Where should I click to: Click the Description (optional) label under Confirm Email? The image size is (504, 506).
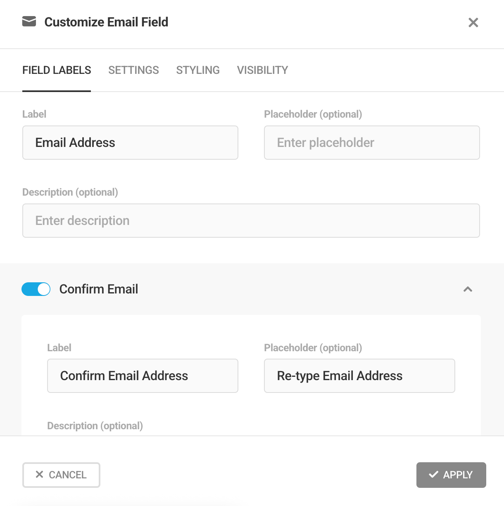point(95,426)
